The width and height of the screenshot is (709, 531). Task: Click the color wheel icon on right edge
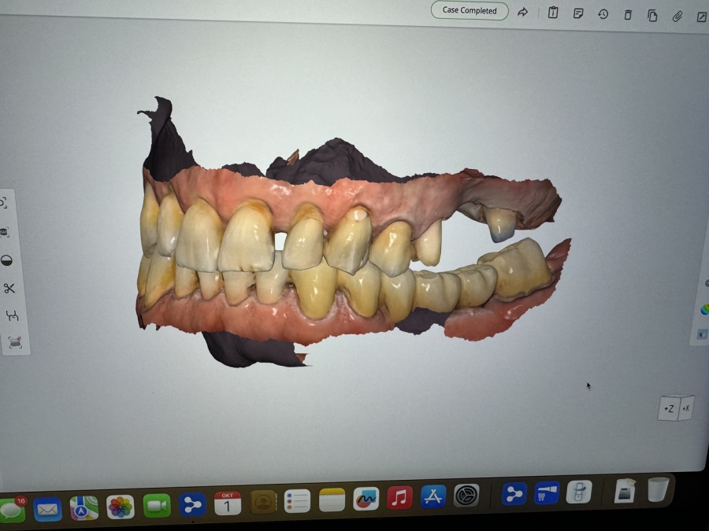[x=703, y=309]
